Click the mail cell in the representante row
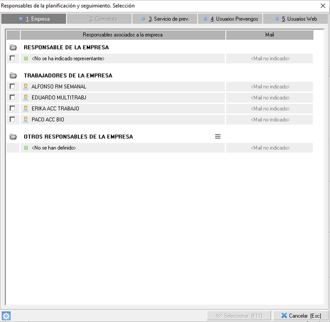Viewport: 330px width, 322px height. point(269,59)
